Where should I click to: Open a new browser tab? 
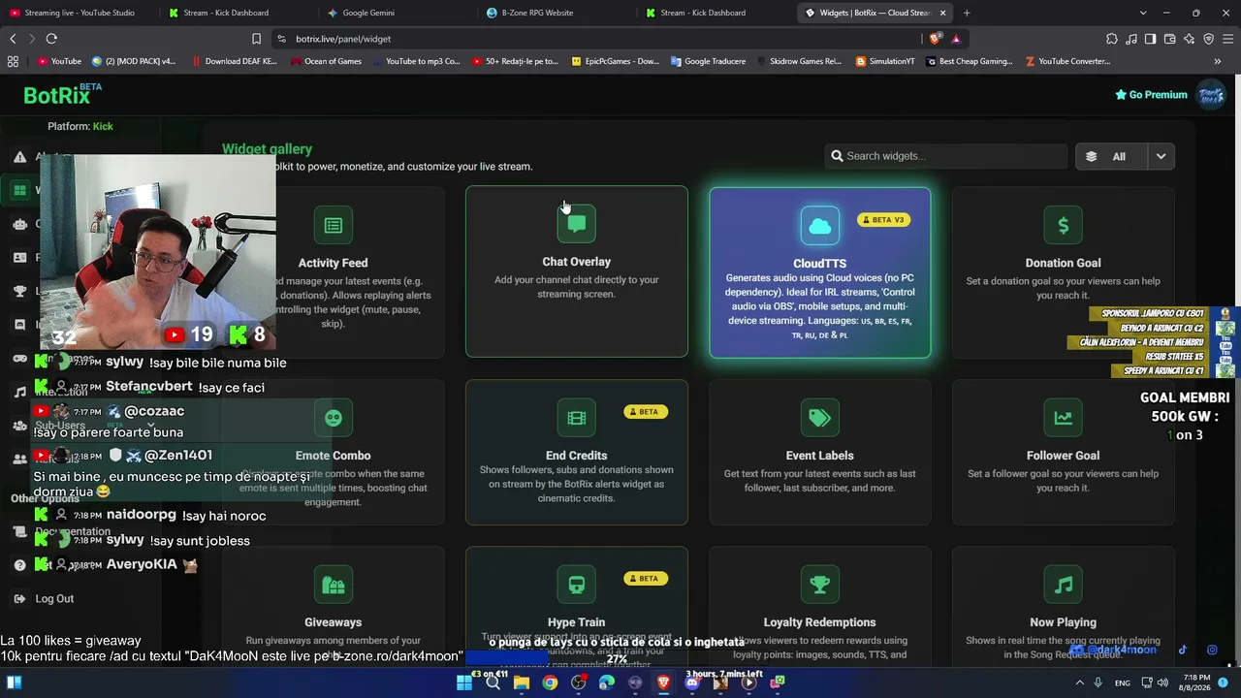click(x=967, y=13)
